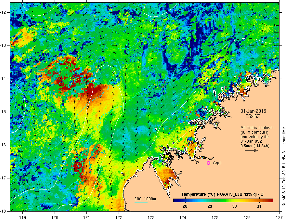Screen dimensions: 286x221
Task: Click the '-14' latitude axis label
Action: click(4, 79)
